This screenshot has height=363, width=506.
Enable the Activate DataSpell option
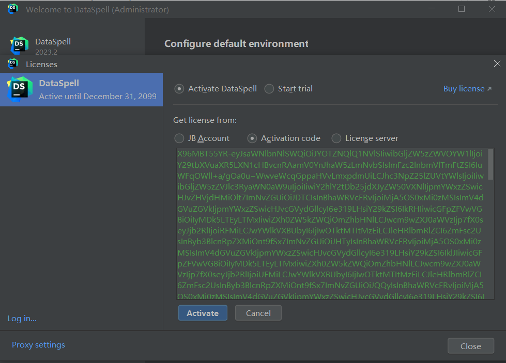tap(179, 88)
